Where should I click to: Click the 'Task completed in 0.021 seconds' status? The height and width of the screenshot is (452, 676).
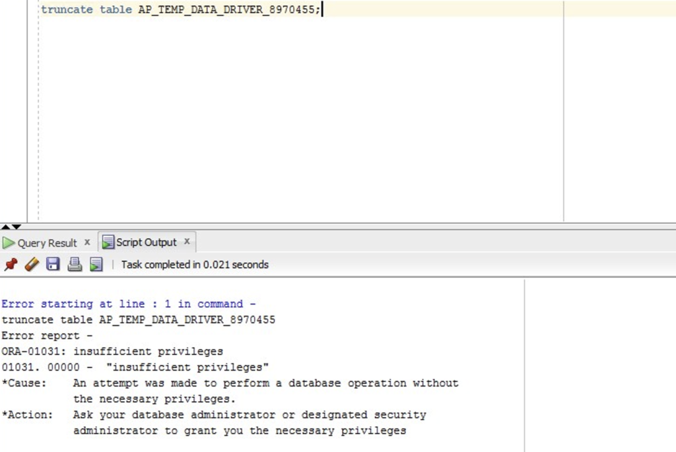[x=195, y=265]
